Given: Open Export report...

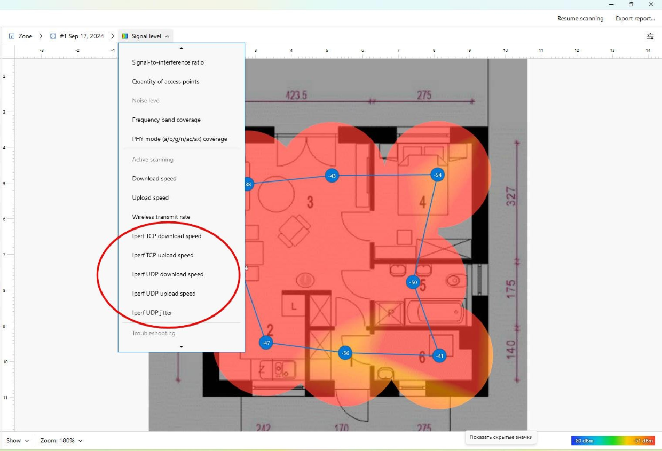Looking at the screenshot, I should coord(635,18).
